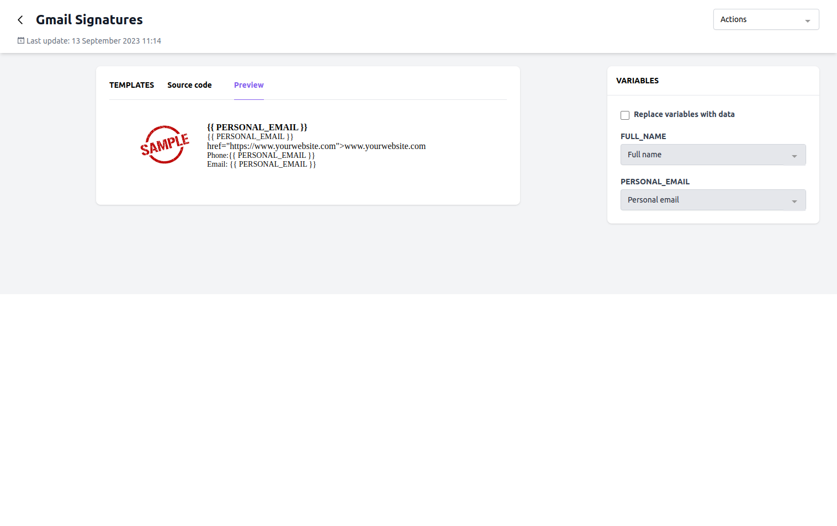Switch to the TEMPLATES tab
Viewport: 837px width, 526px height.
pos(131,85)
